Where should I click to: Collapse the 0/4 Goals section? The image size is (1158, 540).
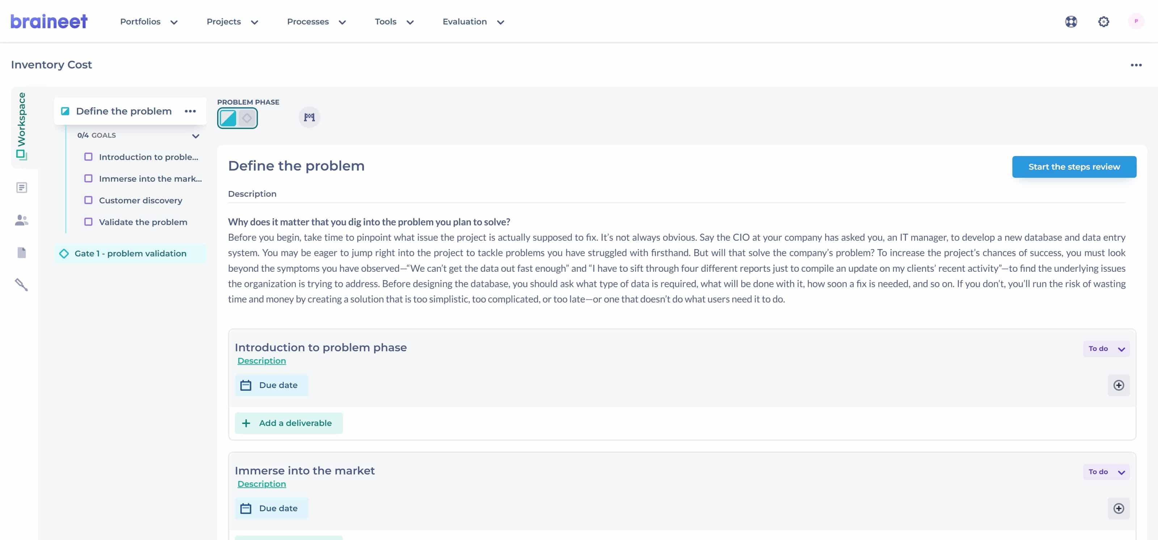tap(195, 136)
